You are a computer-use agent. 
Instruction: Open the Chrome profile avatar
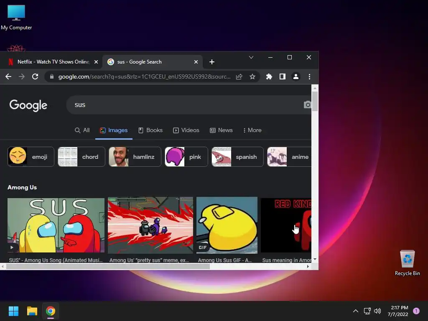click(296, 77)
